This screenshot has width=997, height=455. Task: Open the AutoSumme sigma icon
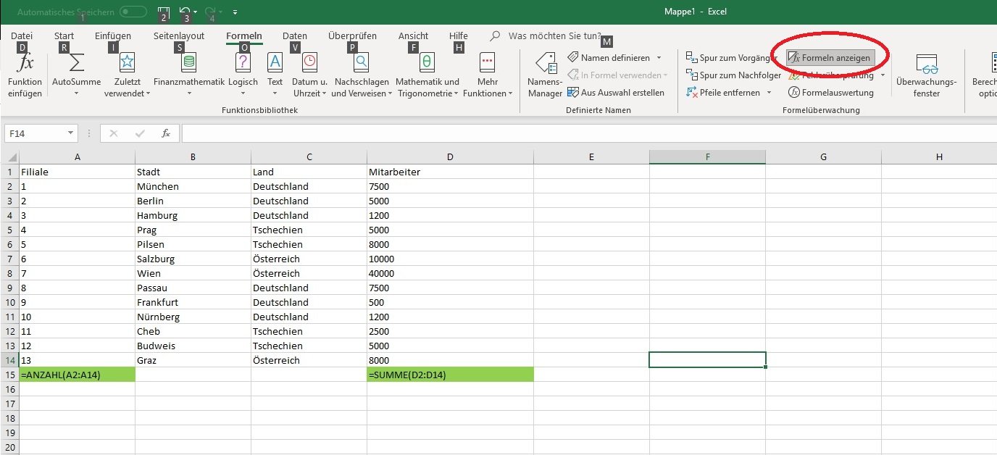pyautogui.click(x=76, y=63)
